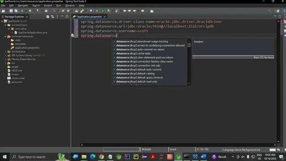Open Google Chrome from the taskbar
This screenshot has width=286, height=161.
click(101, 157)
